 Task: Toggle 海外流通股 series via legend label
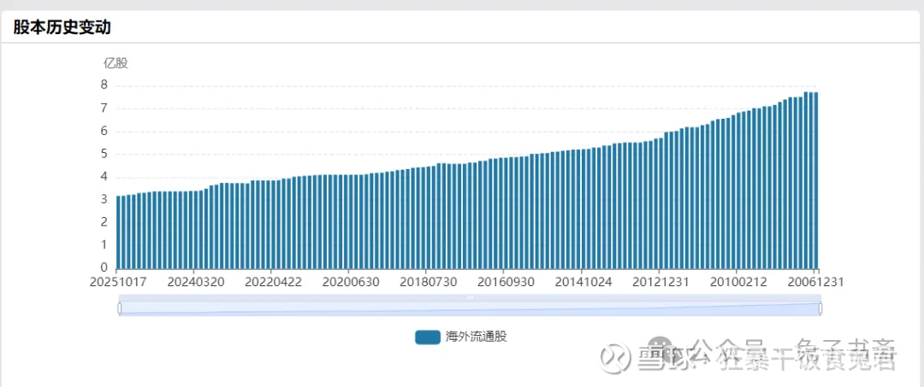(x=477, y=337)
